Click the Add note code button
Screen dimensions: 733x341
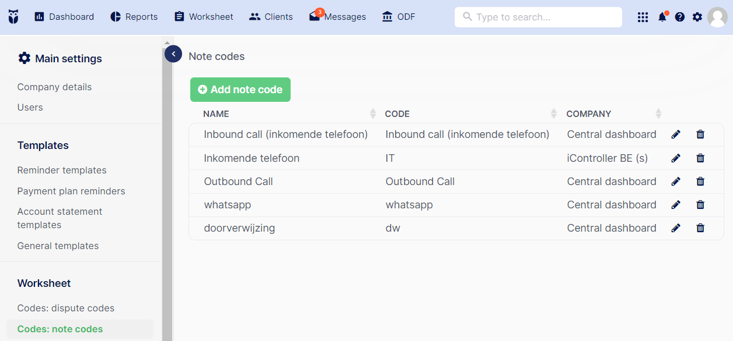pyautogui.click(x=240, y=90)
